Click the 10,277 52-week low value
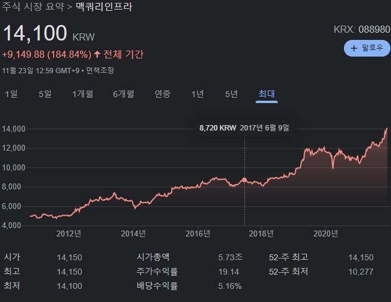Image resolution: width=391 pixels, height=302 pixels. [x=361, y=272]
